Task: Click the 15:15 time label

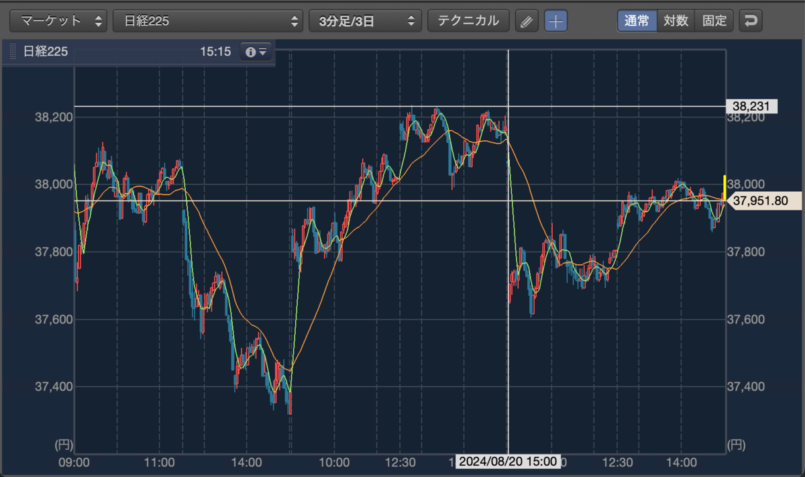Action: (x=215, y=52)
